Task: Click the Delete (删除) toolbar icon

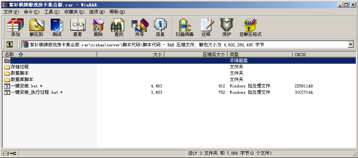Action: pyautogui.click(x=98, y=27)
